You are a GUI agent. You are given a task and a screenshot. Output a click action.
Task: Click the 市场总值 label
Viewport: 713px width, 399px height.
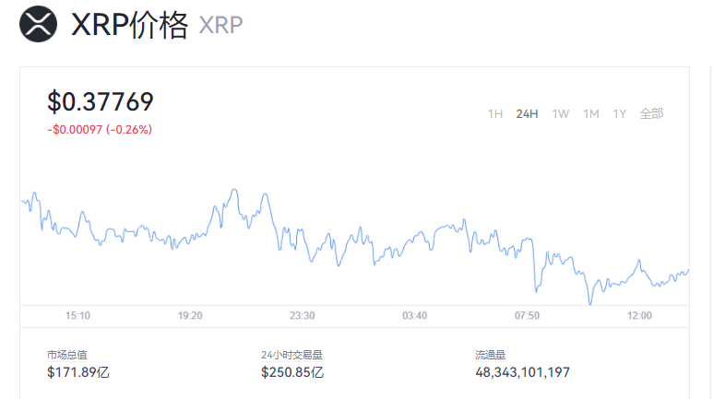(66, 355)
